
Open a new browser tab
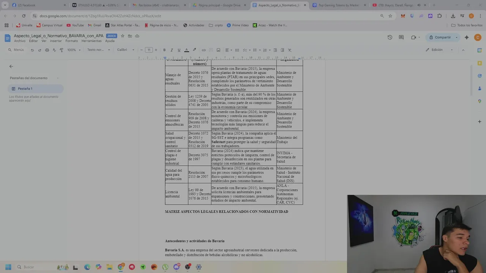click(x=434, y=5)
